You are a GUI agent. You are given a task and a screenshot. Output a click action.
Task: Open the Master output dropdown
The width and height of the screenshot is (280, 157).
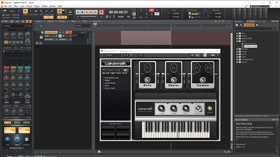pos(65,39)
